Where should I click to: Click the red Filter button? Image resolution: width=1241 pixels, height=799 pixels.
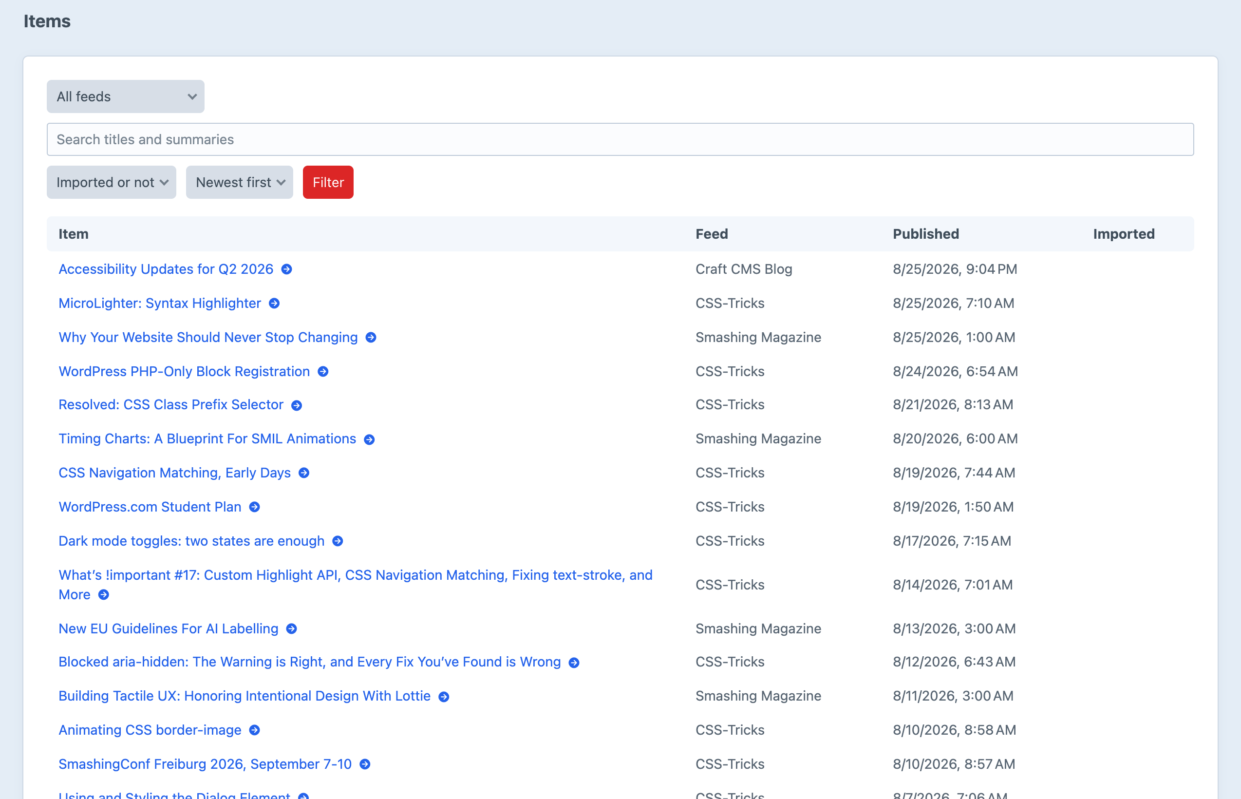[328, 182]
